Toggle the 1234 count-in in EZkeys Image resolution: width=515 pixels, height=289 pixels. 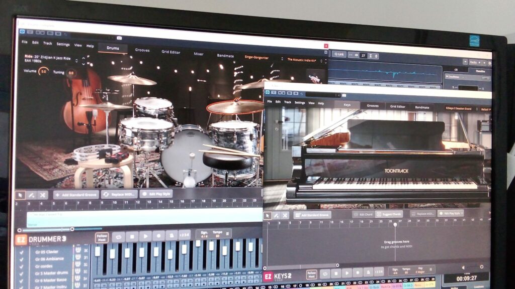click(379, 271)
